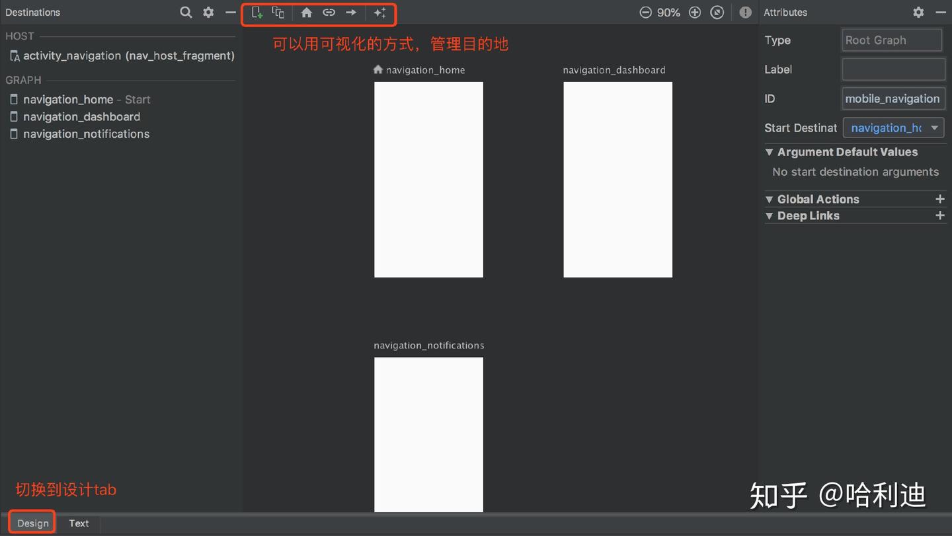Select the Add Action arrow icon
The height and width of the screenshot is (536, 952).
point(350,12)
